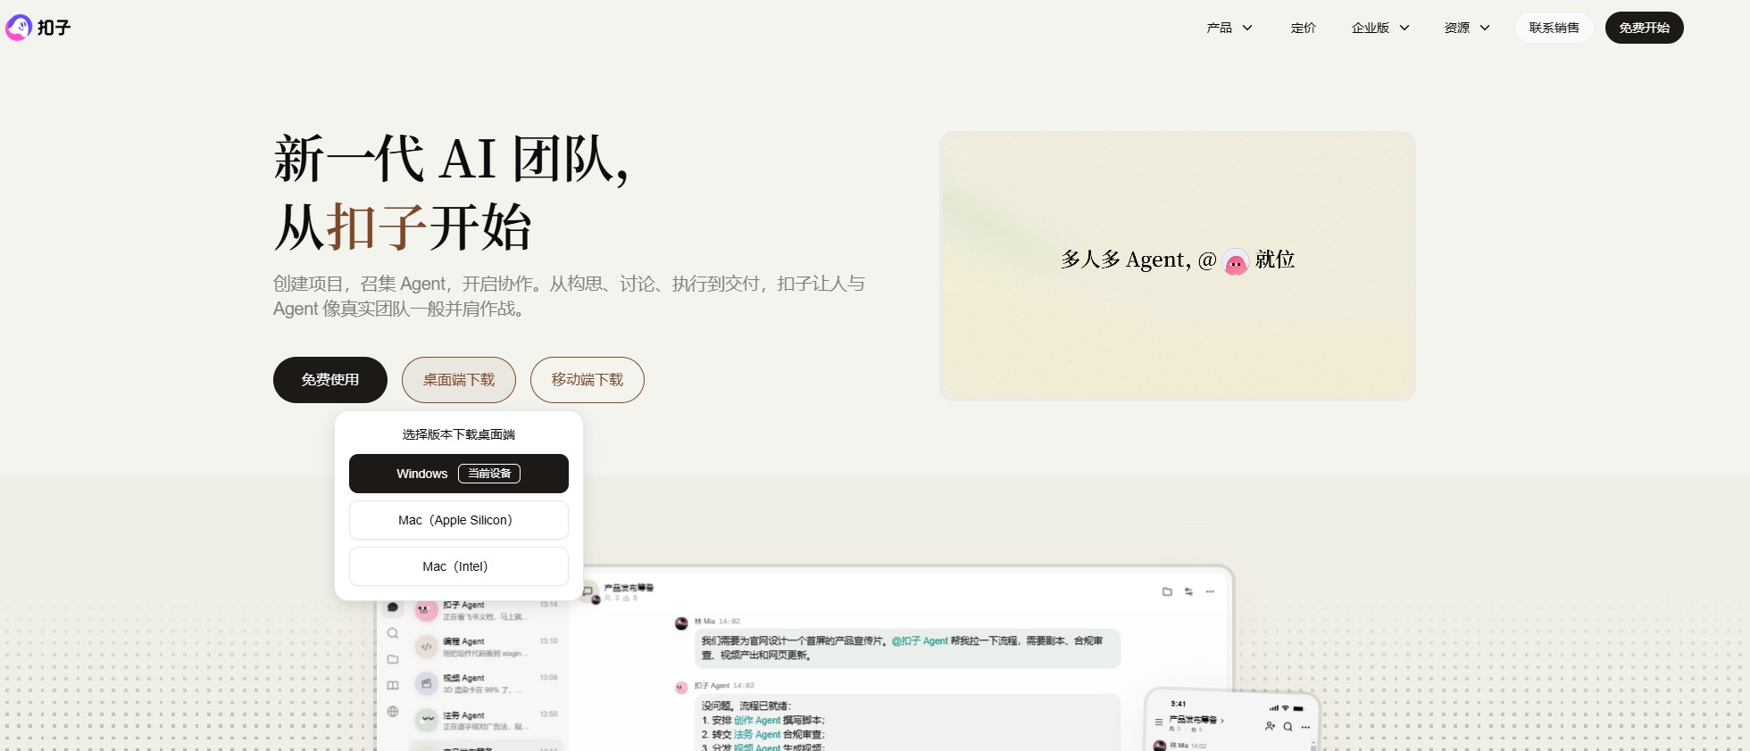Screen dimensions: 1750x751
Task: Select Mac (Apple Silicon) download option
Action: pos(459,520)
